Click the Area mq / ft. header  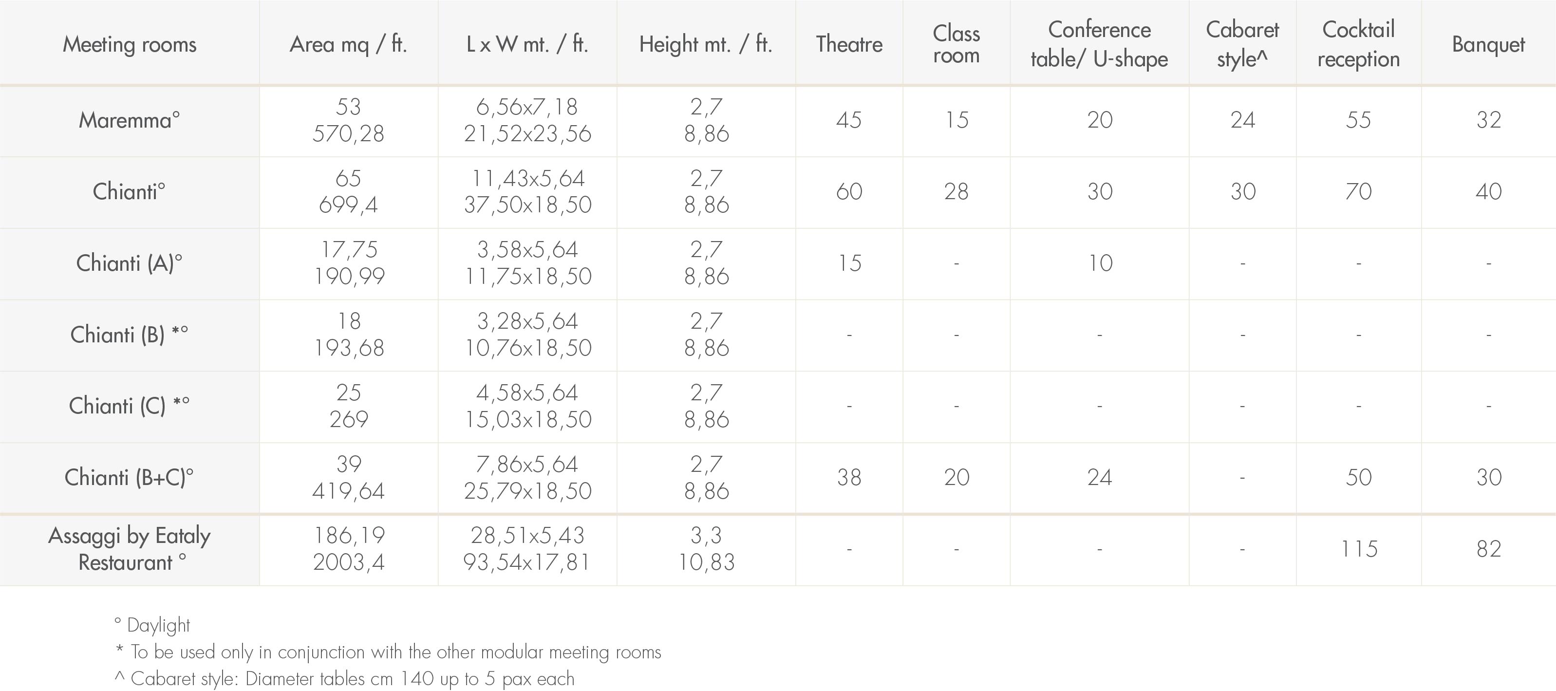click(x=349, y=44)
